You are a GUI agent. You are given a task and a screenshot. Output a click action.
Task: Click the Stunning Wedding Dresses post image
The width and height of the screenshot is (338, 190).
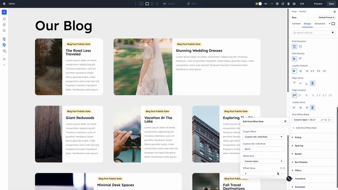(143, 67)
